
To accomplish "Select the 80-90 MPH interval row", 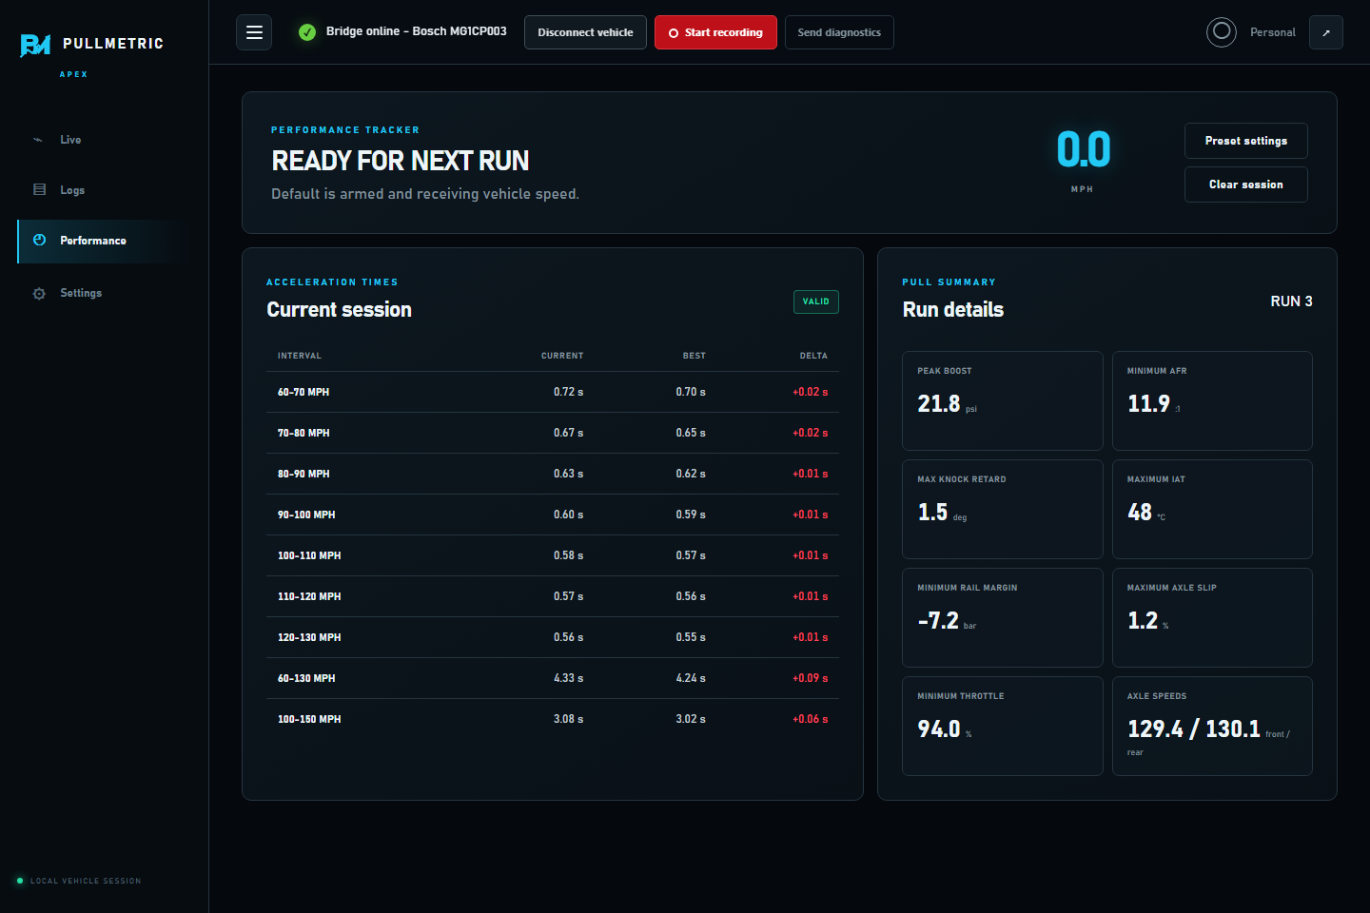I will 553,474.
